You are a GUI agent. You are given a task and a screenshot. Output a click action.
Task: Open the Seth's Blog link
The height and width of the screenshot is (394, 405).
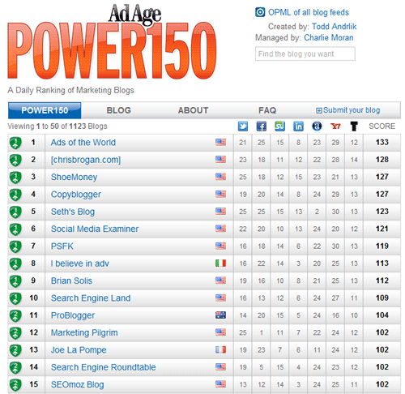73,212
